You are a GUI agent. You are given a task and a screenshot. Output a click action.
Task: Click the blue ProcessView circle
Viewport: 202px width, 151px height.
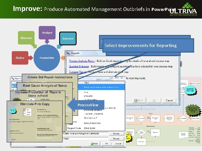pyautogui.click(x=47, y=58)
